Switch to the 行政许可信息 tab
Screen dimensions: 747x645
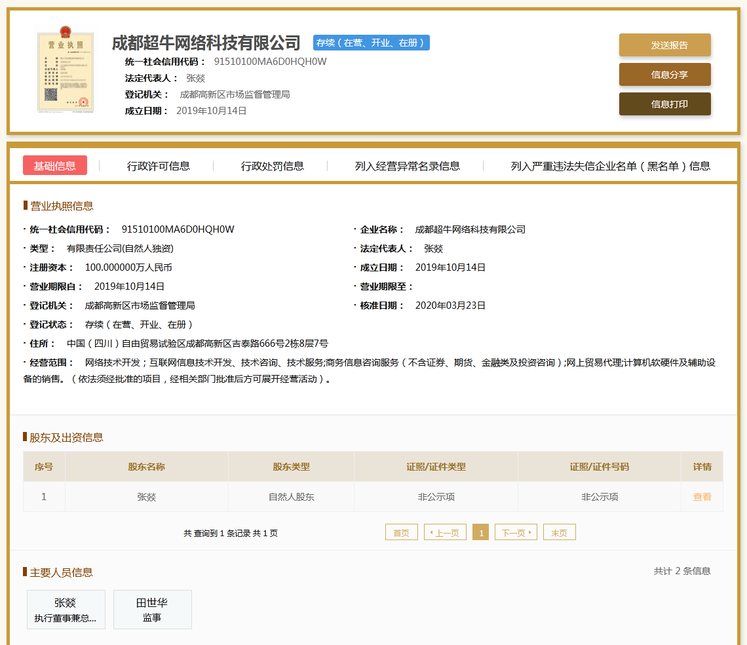click(x=159, y=166)
